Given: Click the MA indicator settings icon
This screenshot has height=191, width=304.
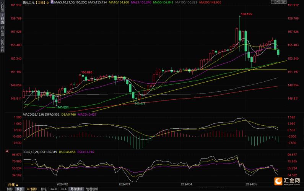Looking at the screenshot, I should tap(52, 2).
